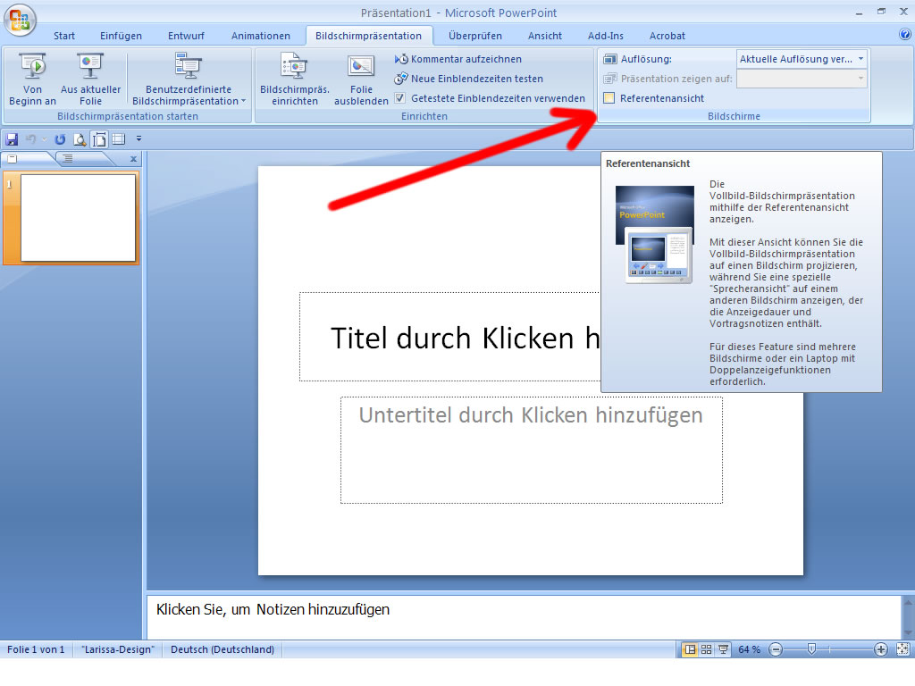Switch to Normal view icon in status bar

[x=690, y=649]
